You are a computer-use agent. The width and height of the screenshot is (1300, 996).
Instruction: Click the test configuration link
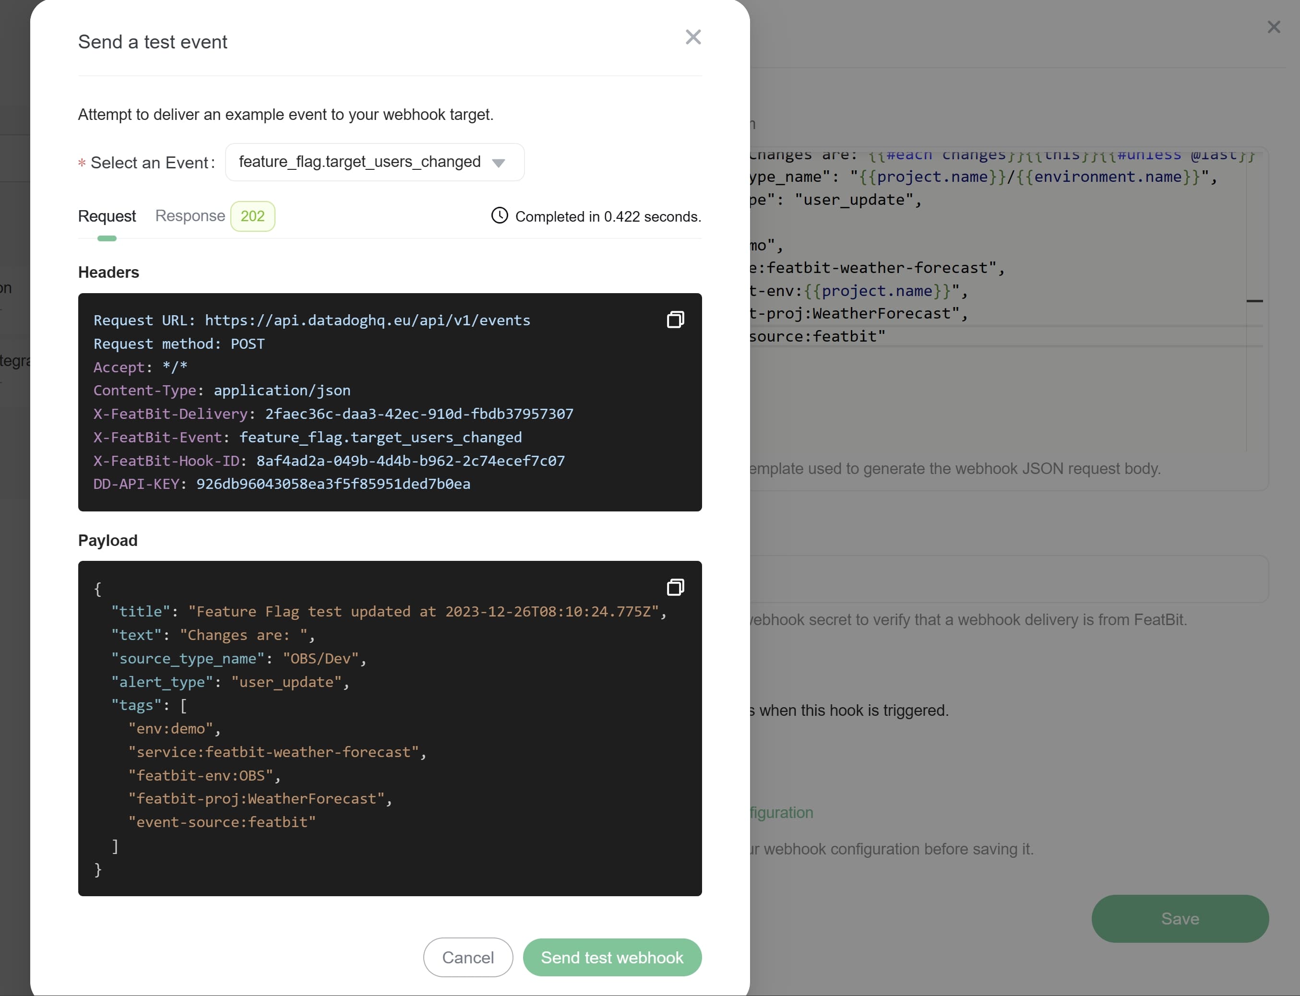[x=781, y=813]
